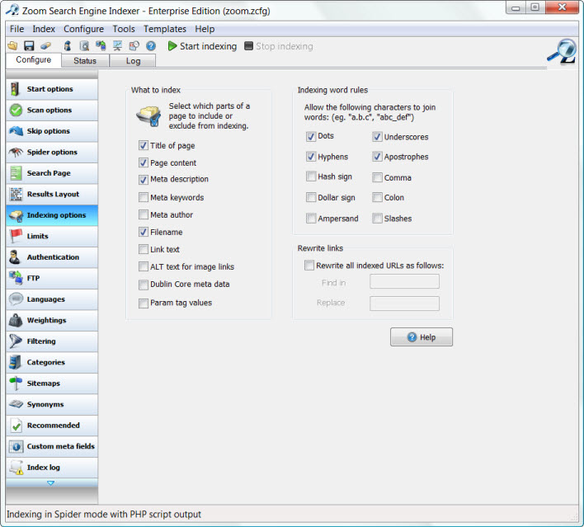Uncheck Meta description checkbox
This screenshot has height=527, width=584.
144,180
